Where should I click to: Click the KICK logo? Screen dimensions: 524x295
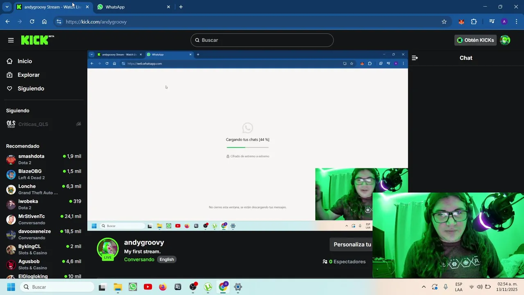37,40
